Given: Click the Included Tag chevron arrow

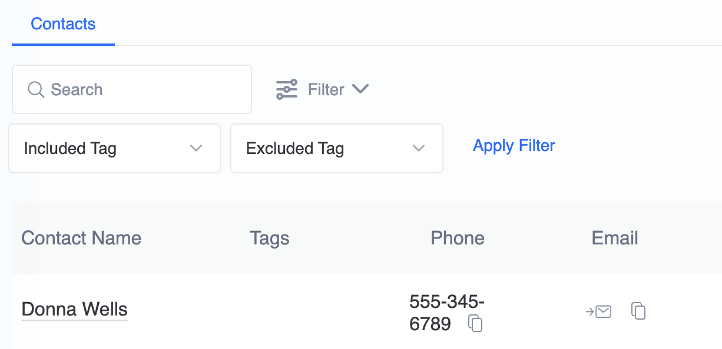Looking at the screenshot, I should (196, 148).
